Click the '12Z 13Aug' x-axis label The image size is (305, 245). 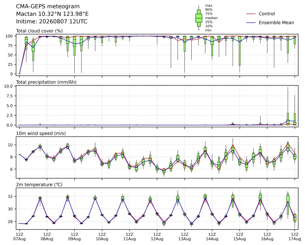point(184,237)
